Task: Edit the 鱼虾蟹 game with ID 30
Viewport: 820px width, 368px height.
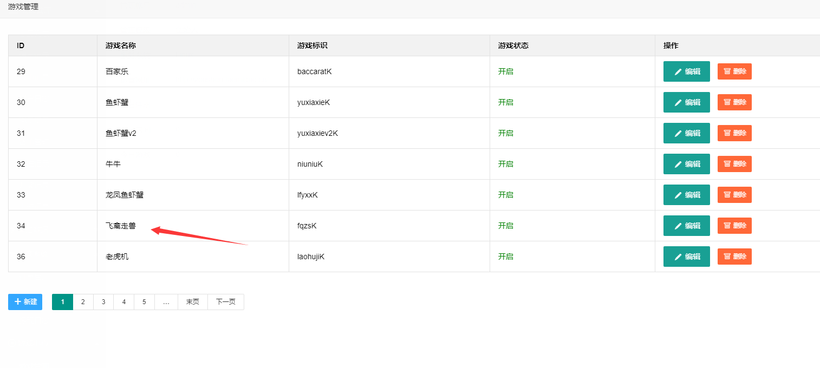Action: [686, 102]
